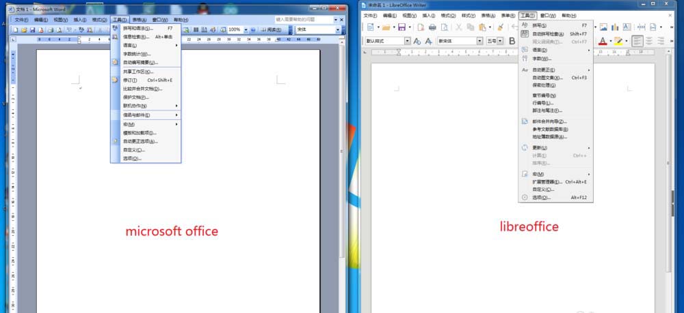The image size is (684, 313).
Task: Click Cut scissors icon in LibreOffice toolbar
Action: pos(458,27)
